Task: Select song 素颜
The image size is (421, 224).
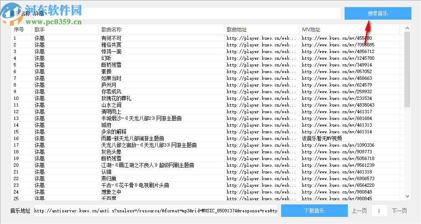Action: click(x=107, y=72)
